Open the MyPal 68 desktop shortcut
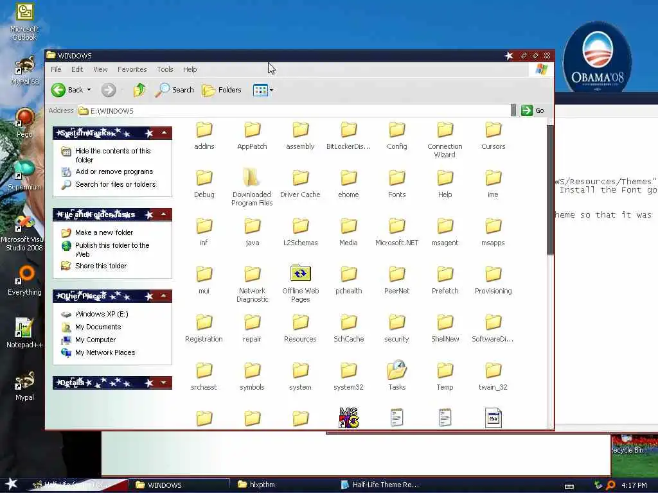 click(x=24, y=71)
